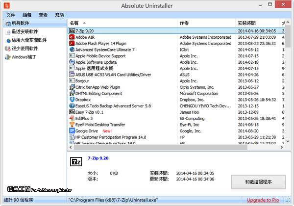
Task: Click the EaseUS Todo Backup icon
Action: pos(72,106)
